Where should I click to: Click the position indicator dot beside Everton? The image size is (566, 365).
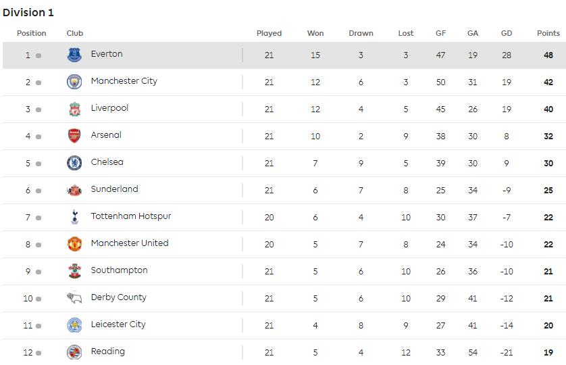click(x=38, y=55)
